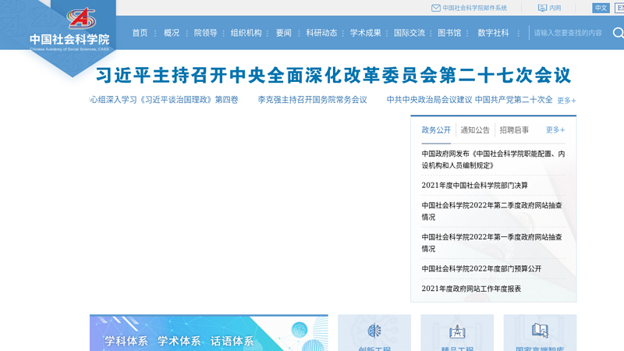Open 院领导 navigation item
Image resolution: width=624 pixels, height=351 pixels.
(205, 33)
